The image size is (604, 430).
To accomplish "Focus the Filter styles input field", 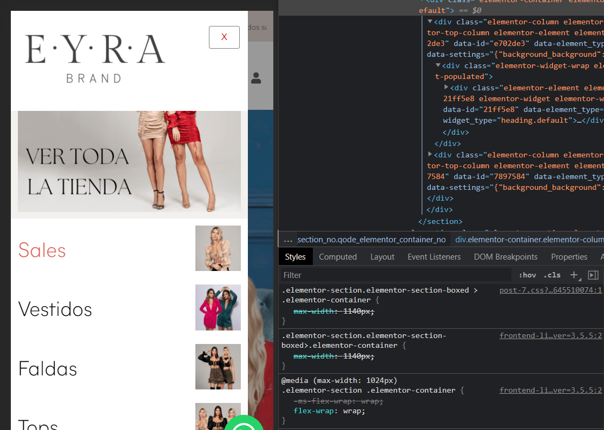I will point(396,275).
